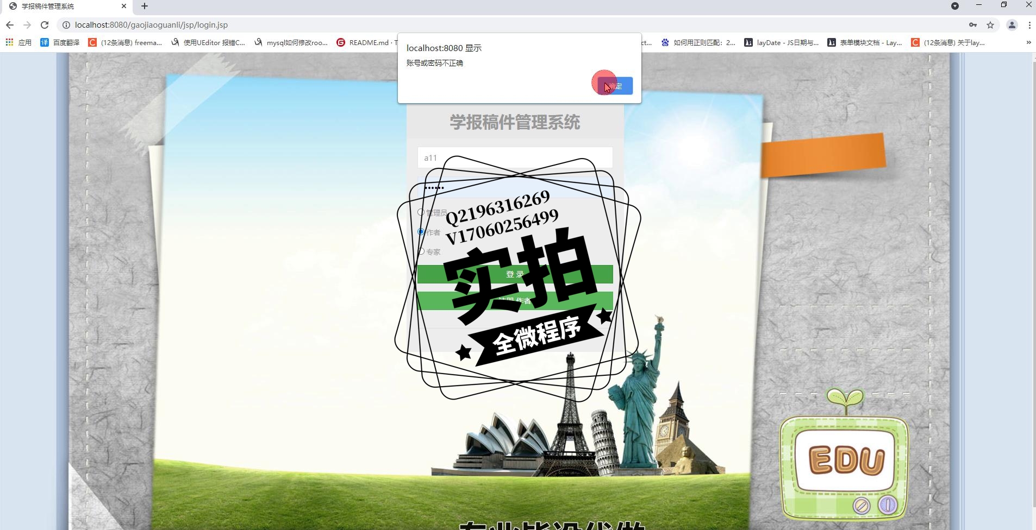Select the 管理员 radio button

421,212
